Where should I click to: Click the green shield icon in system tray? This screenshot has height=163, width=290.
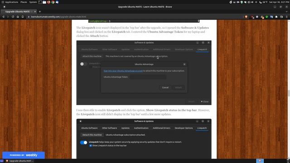coord(242,2)
